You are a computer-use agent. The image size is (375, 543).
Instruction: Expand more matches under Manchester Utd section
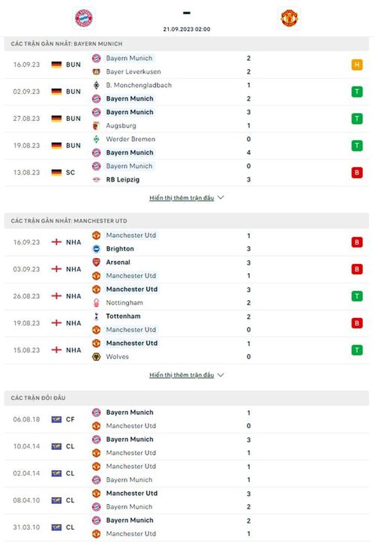181,375
